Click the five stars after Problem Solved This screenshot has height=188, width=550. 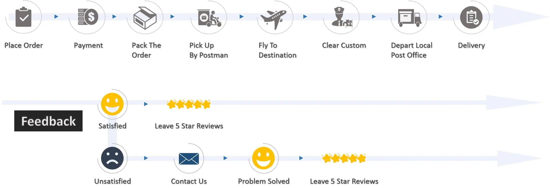(344, 158)
